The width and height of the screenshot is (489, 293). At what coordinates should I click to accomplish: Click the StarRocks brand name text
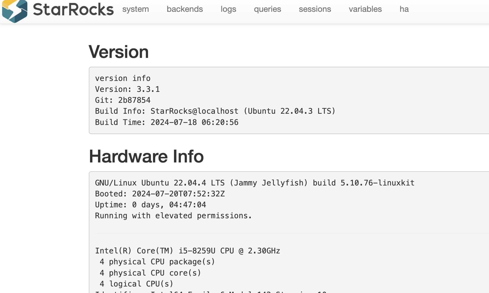73,9
